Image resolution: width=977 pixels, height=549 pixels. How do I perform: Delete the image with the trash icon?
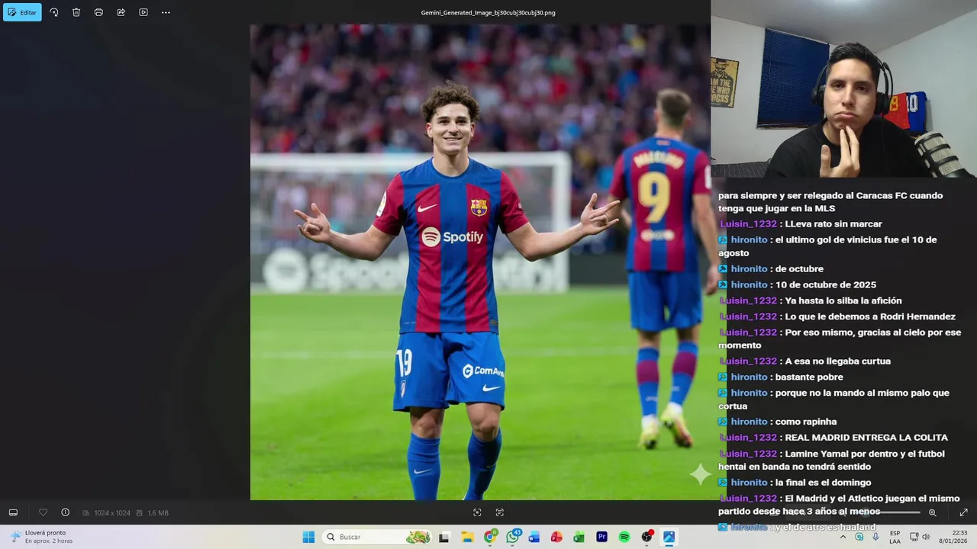(x=76, y=12)
